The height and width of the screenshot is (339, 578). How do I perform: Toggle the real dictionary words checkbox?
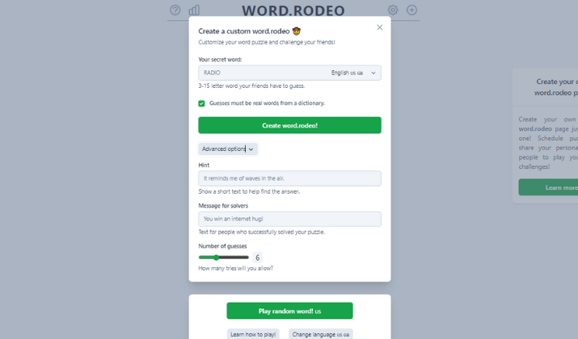[x=201, y=103]
